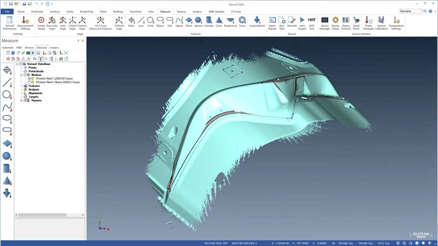Open the Inspect/Build tool

(257, 22)
